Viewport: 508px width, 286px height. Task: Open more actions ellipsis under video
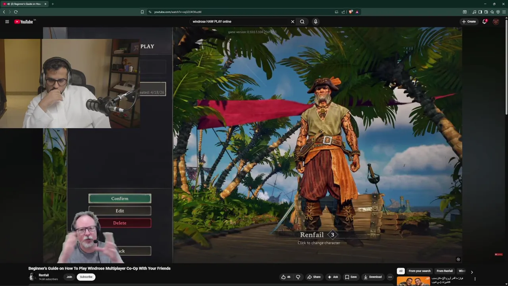390,277
